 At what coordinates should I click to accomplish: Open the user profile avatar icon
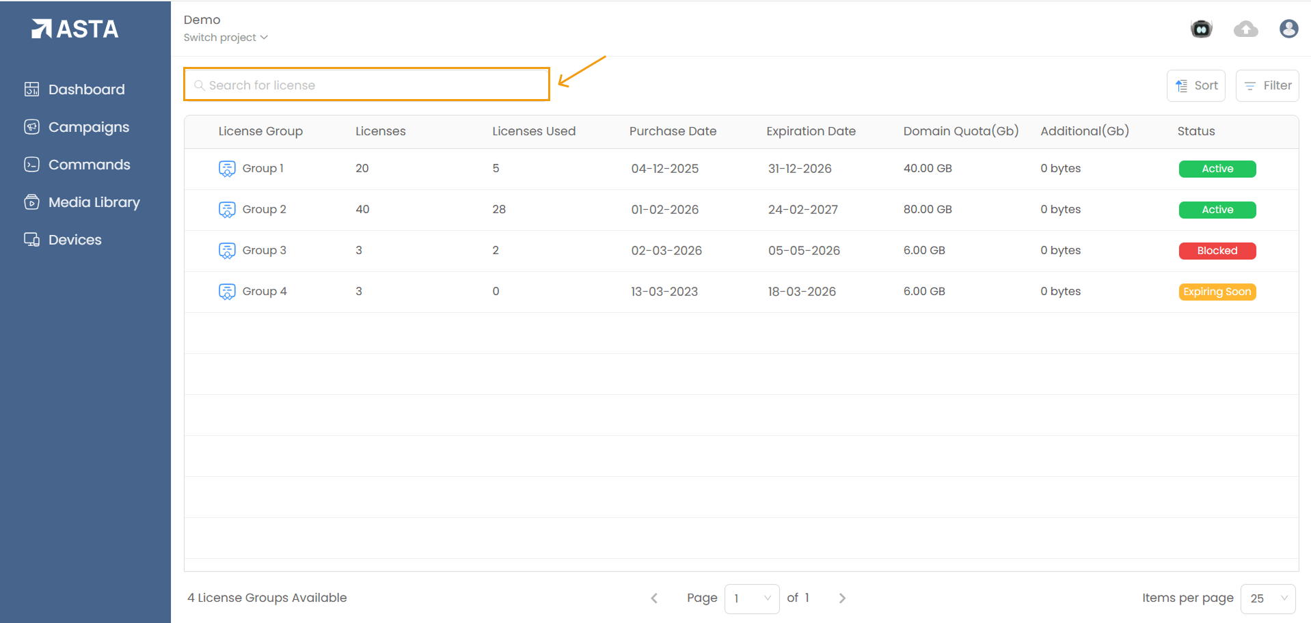(1288, 29)
